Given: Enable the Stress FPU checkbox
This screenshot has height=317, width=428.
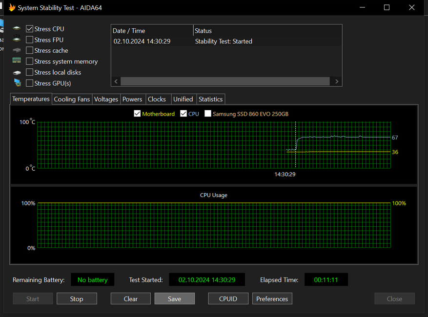Looking at the screenshot, I should (30, 40).
